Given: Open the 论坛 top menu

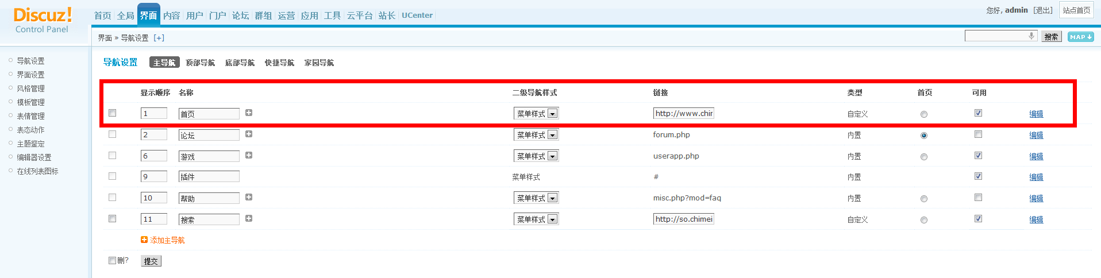Looking at the screenshot, I should point(241,16).
